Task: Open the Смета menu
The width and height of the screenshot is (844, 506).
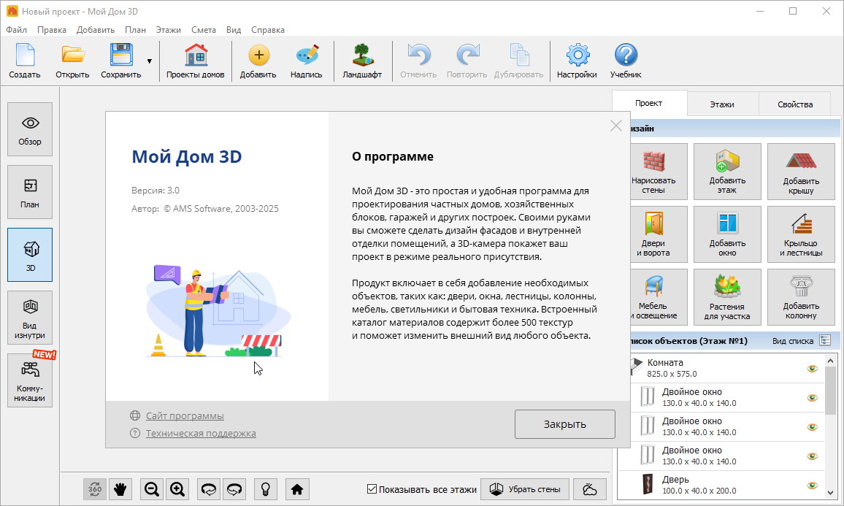Action: (x=204, y=30)
